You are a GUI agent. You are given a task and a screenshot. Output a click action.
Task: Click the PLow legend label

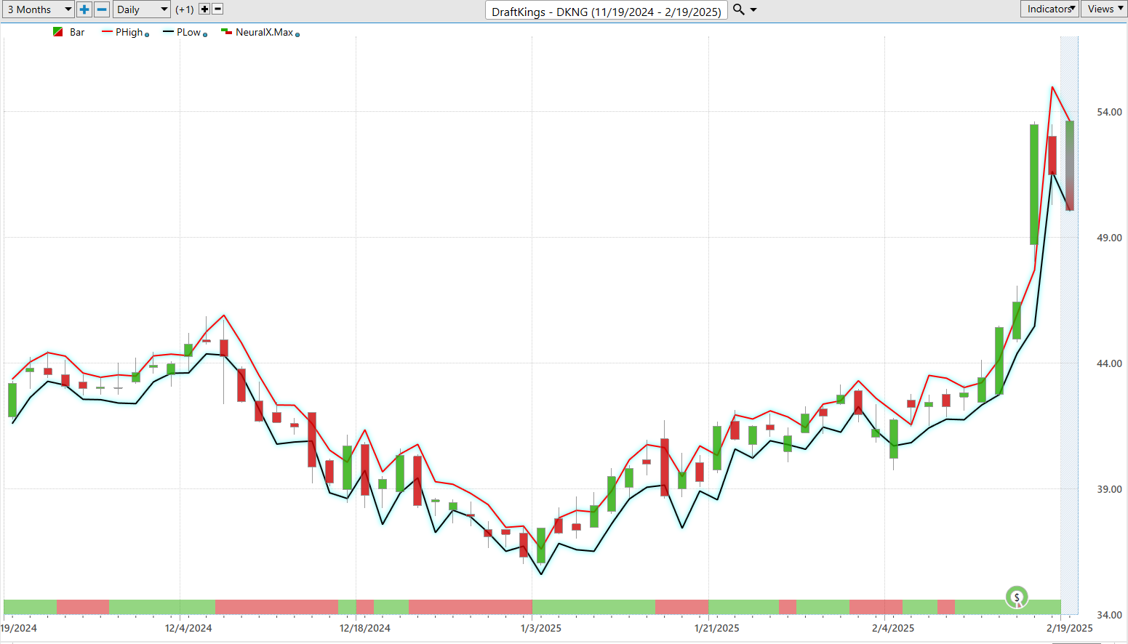pos(188,32)
